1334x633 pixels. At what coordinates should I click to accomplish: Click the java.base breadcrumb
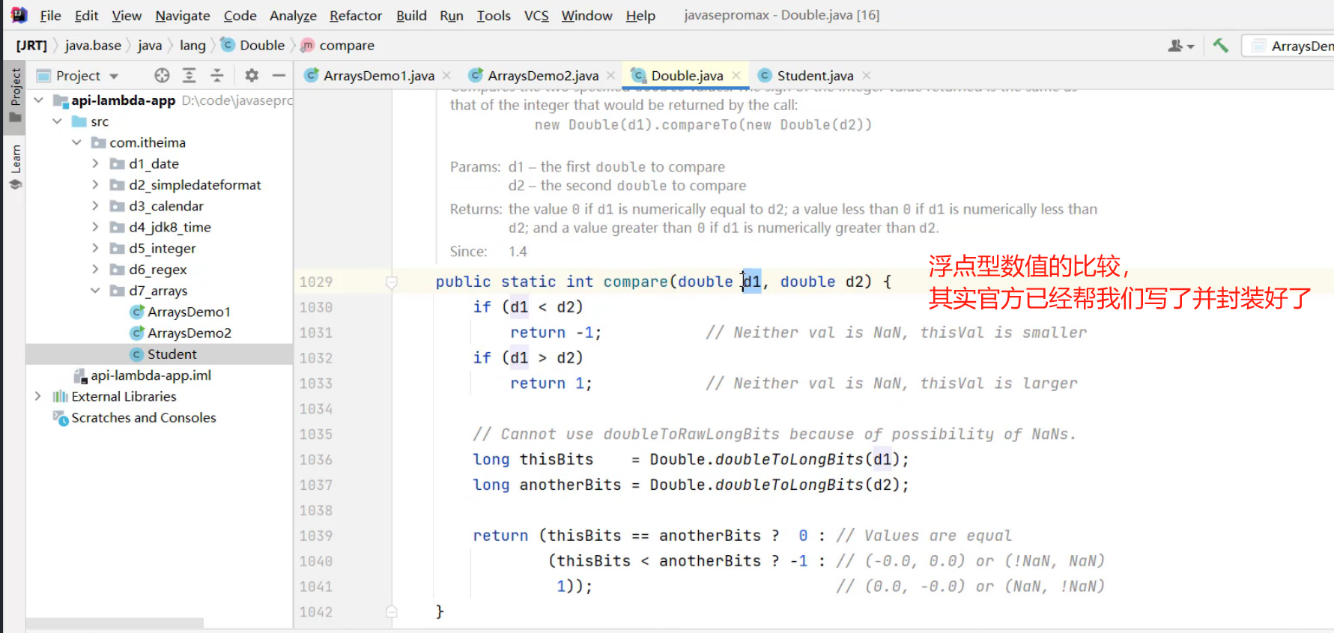click(x=93, y=46)
